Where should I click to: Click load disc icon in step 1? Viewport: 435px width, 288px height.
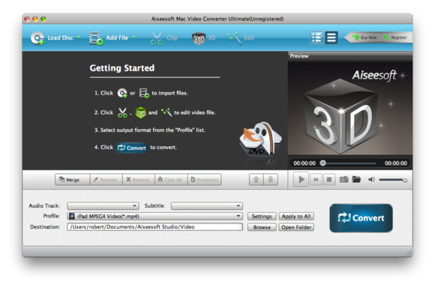(122, 93)
